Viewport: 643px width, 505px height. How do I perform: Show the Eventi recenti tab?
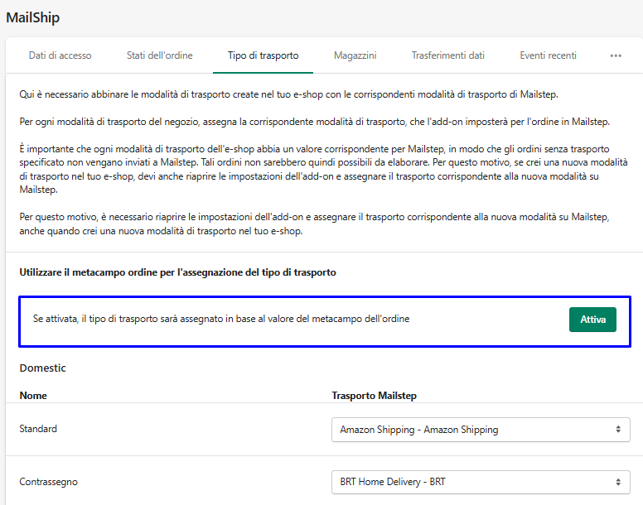[548, 55]
